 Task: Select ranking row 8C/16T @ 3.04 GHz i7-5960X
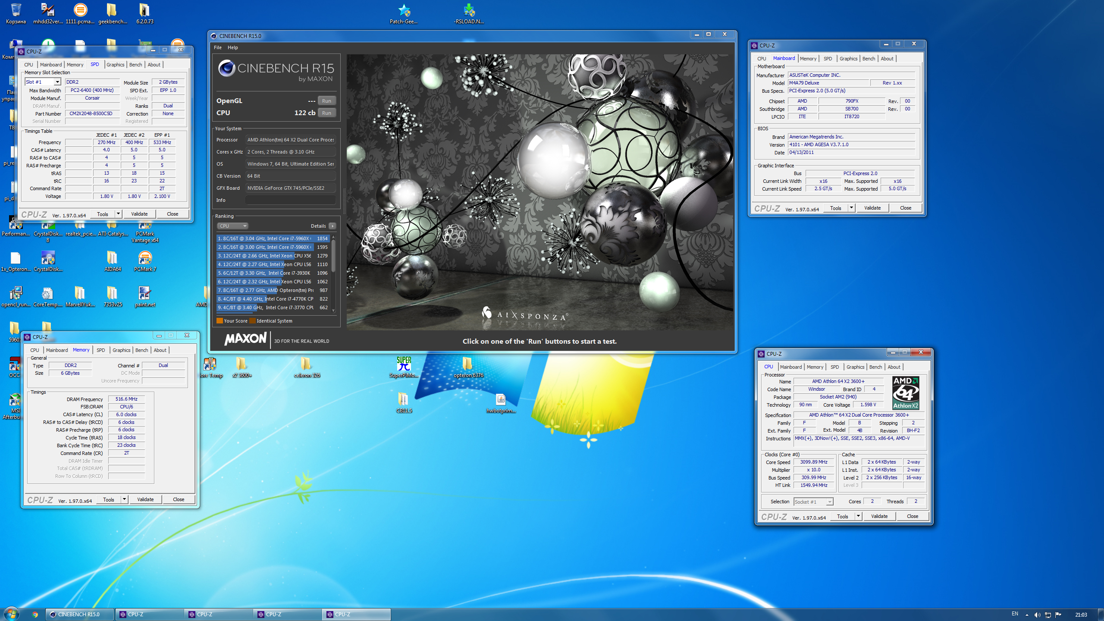tap(273, 238)
